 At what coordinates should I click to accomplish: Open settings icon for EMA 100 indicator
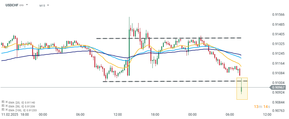pyautogui.click(x=3, y=110)
